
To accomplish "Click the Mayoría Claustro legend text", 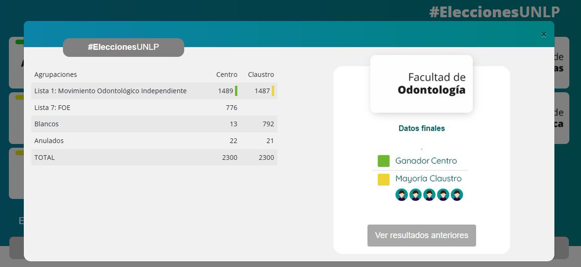I will [428, 178].
